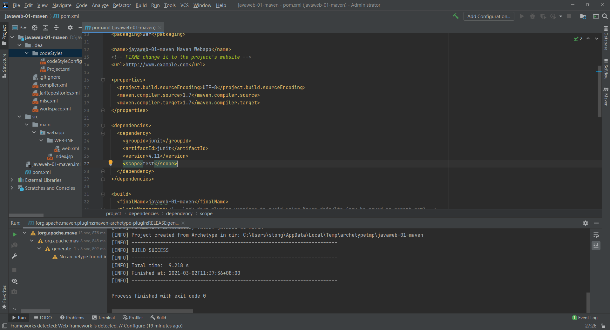This screenshot has width=610, height=330.
Task: Click Expand All icon in Project panel
Action: click(45, 28)
